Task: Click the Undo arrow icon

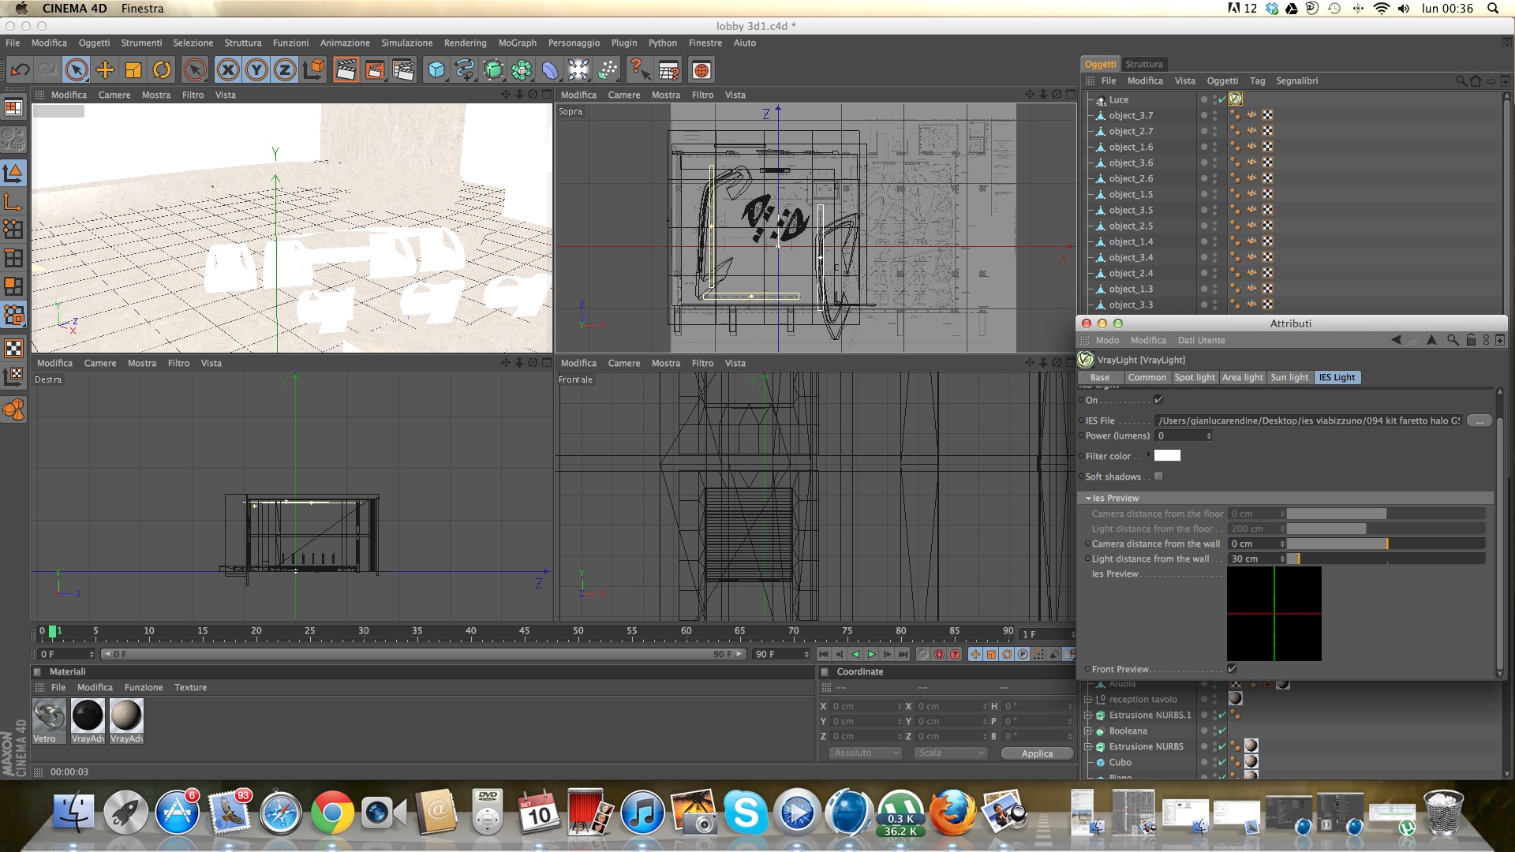Action: point(20,70)
